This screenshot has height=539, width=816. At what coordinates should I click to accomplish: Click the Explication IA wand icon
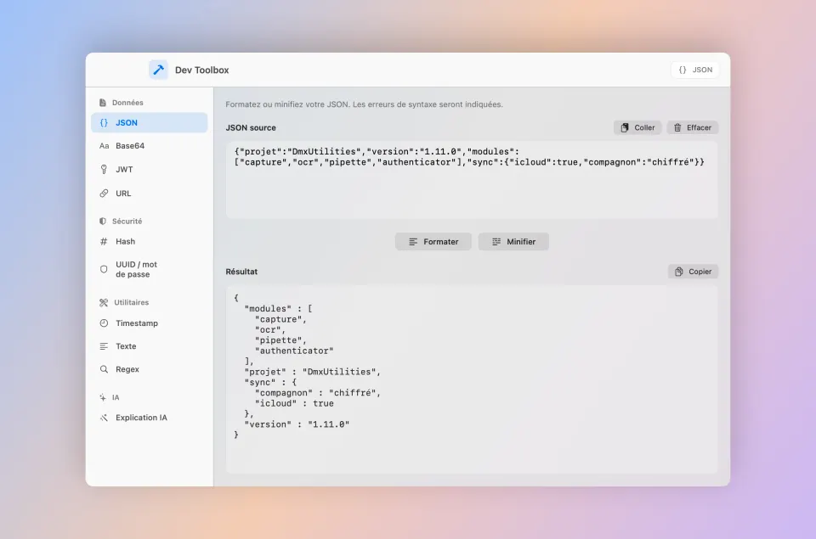click(x=104, y=418)
